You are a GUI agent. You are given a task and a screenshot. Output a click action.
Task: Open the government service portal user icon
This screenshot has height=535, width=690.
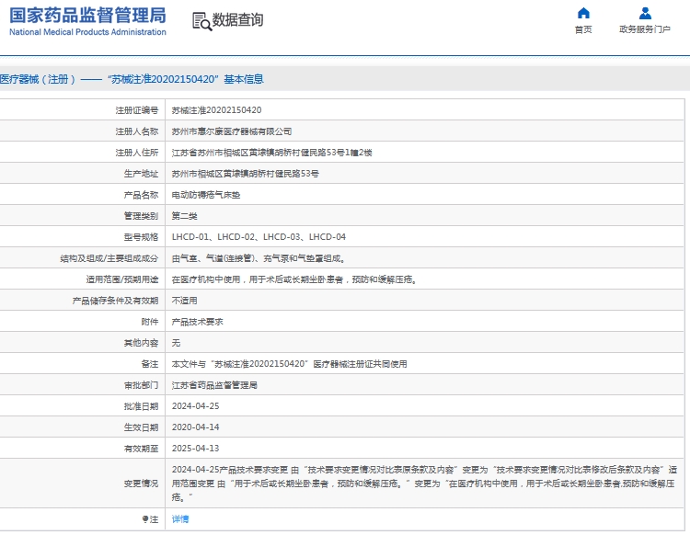(x=645, y=13)
